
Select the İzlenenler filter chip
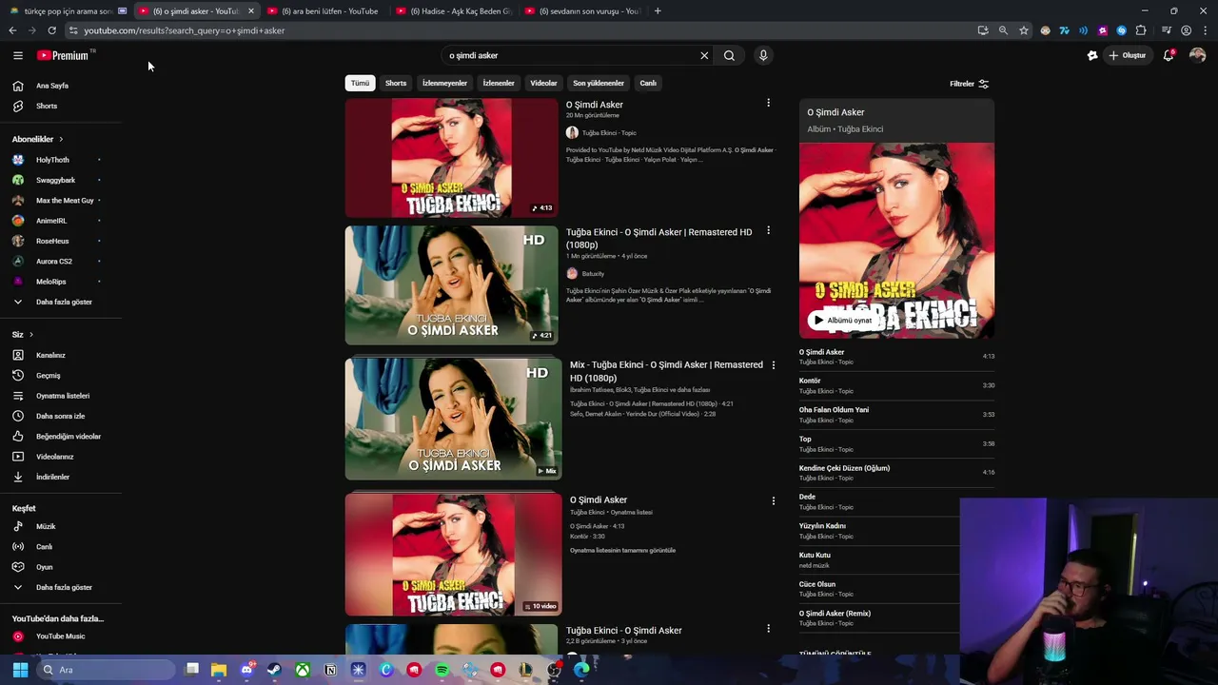coord(499,83)
